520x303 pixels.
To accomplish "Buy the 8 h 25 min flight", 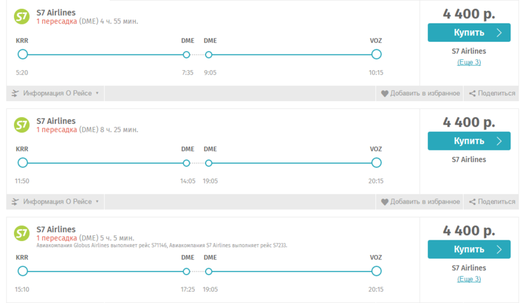I will (x=469, y=140).
